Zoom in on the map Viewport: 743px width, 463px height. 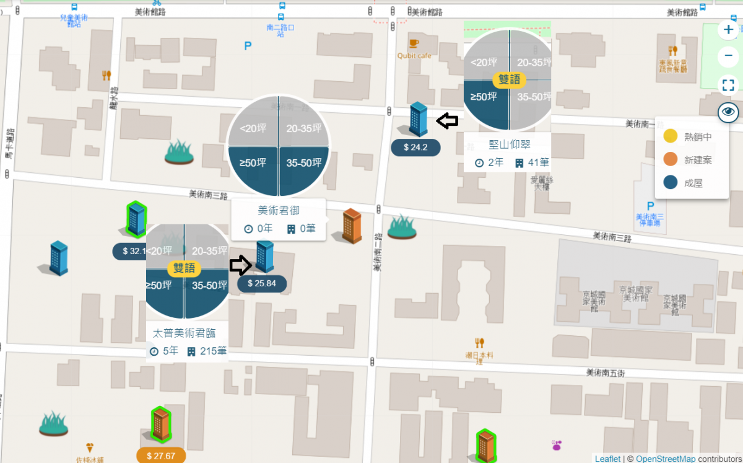pyautogui.click(x=728, y=29)
